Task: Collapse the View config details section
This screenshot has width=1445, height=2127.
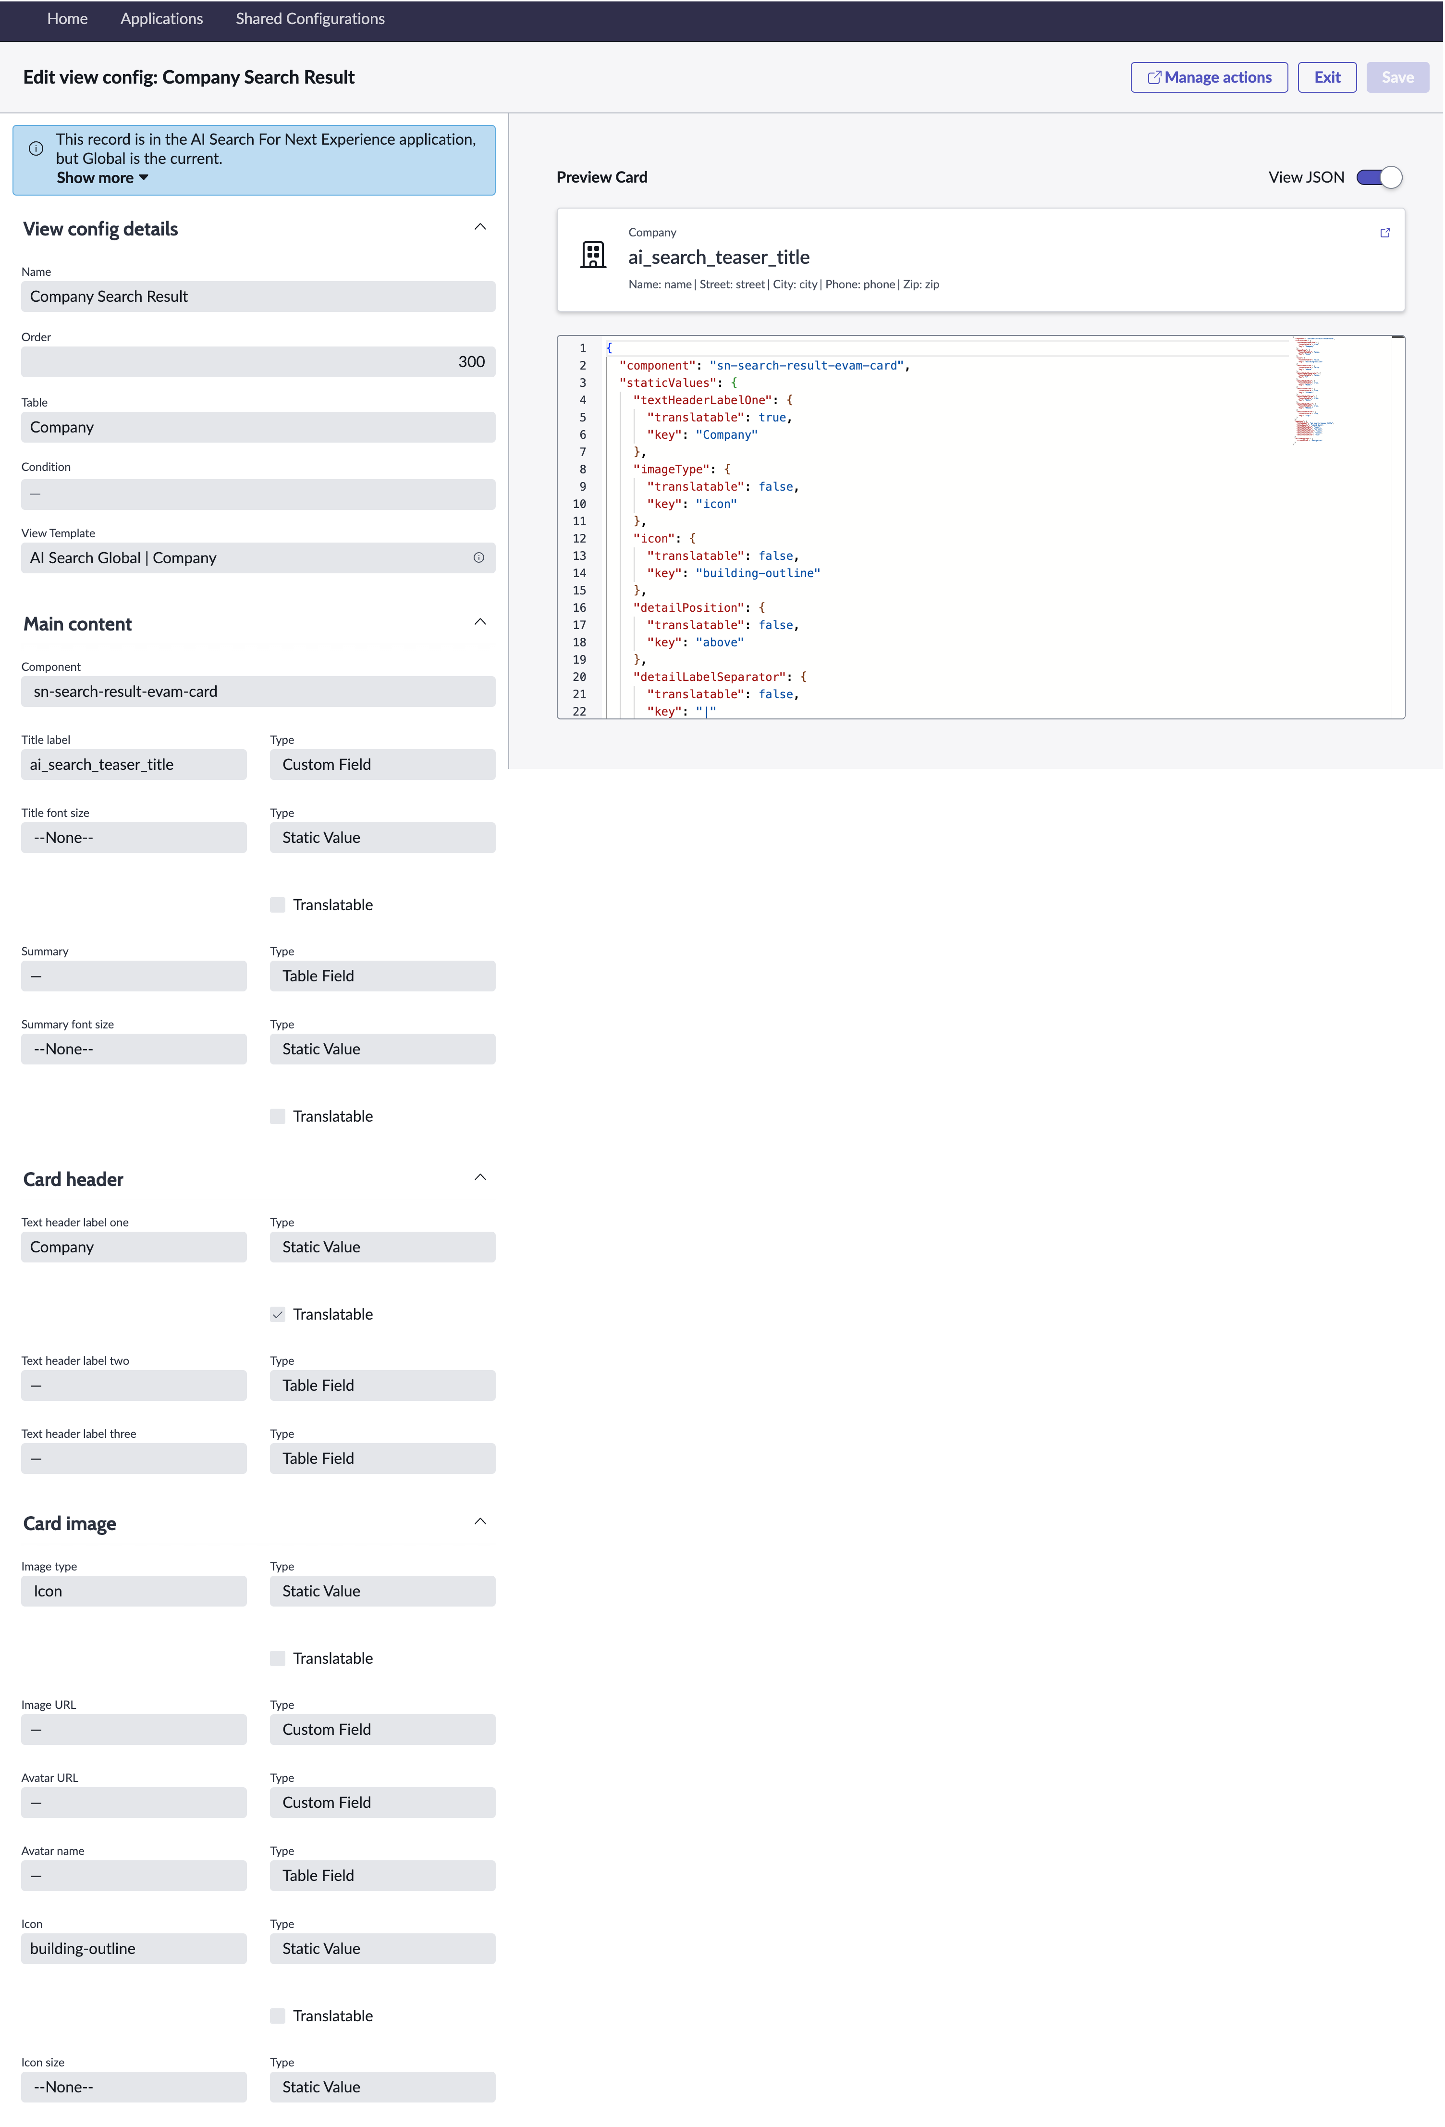Action: [x=479, y=227]
